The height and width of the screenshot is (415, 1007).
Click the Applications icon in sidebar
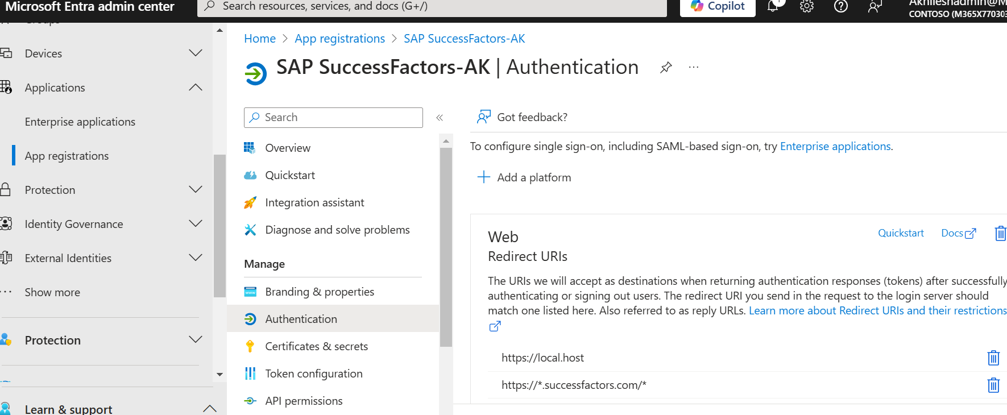point(6,87)
